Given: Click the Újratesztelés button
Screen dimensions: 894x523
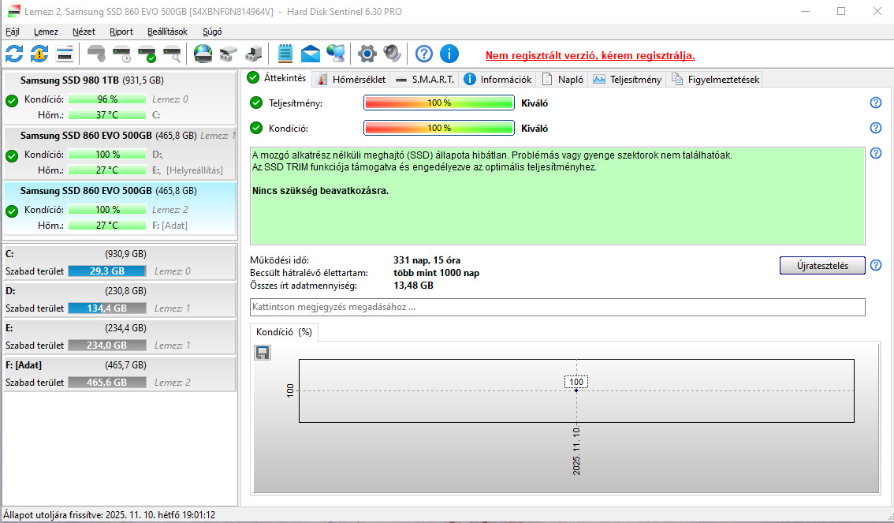Looking at the screenshot, I should 822,265.
